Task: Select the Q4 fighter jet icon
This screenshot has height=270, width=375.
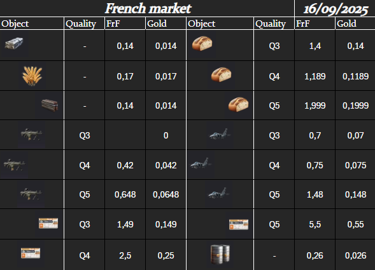Action: tap(201, 163)
